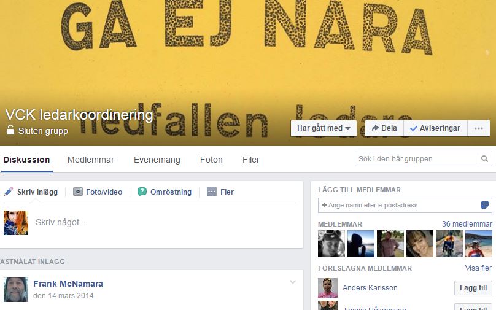Click the LÄGG TILL MEDLEMMAR heading

coord(359,190)
